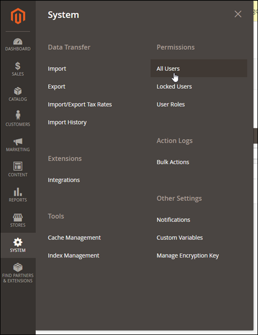Open Locked Users menu entry
The width and height of the screenshot is (258, 335).
pyautogui.click(x=174, y=87)
